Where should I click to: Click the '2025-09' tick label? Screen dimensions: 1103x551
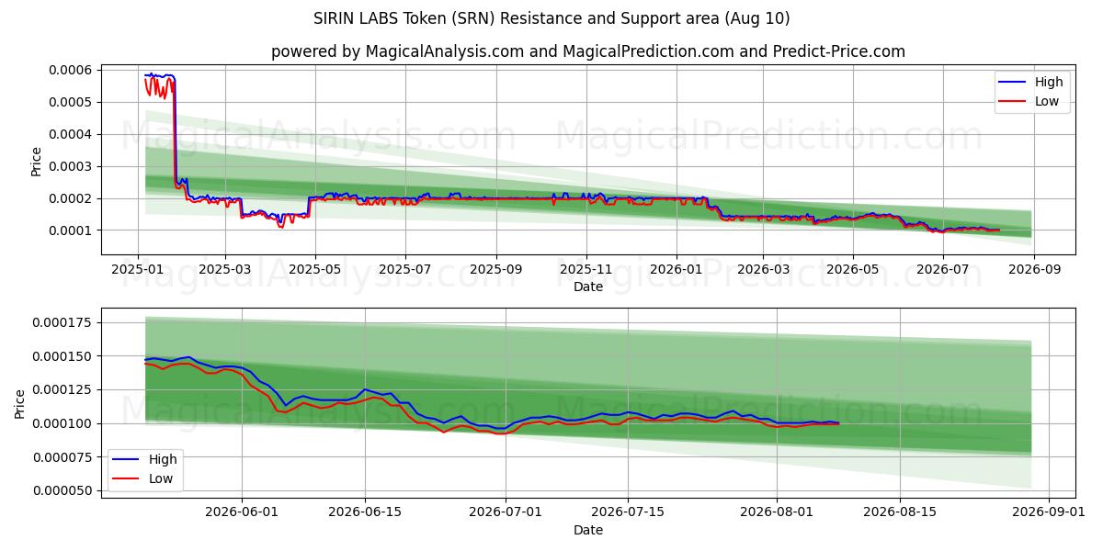(x=496, y=270)
